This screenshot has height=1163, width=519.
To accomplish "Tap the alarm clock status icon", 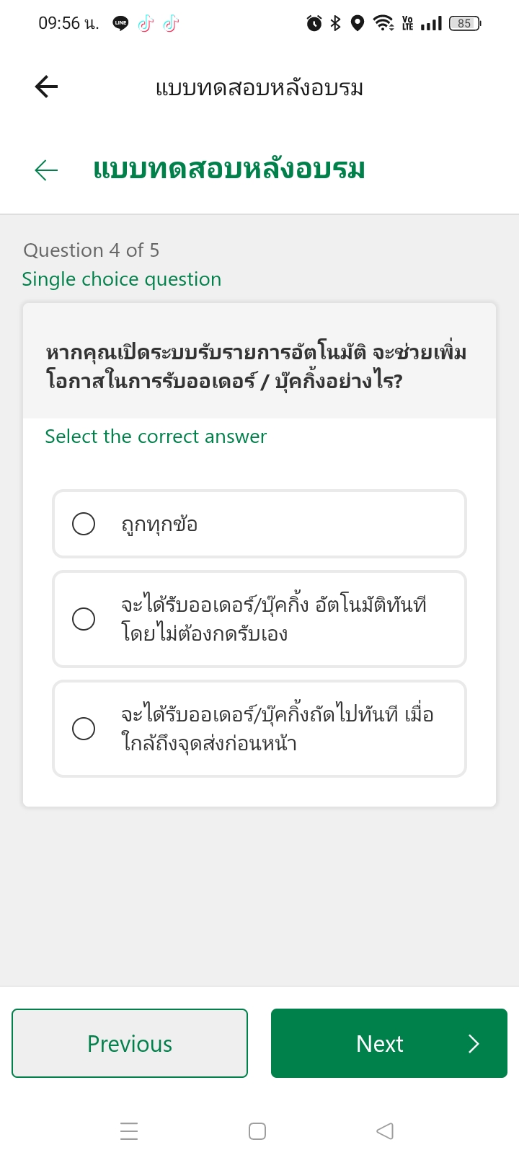I will (314, 24).
